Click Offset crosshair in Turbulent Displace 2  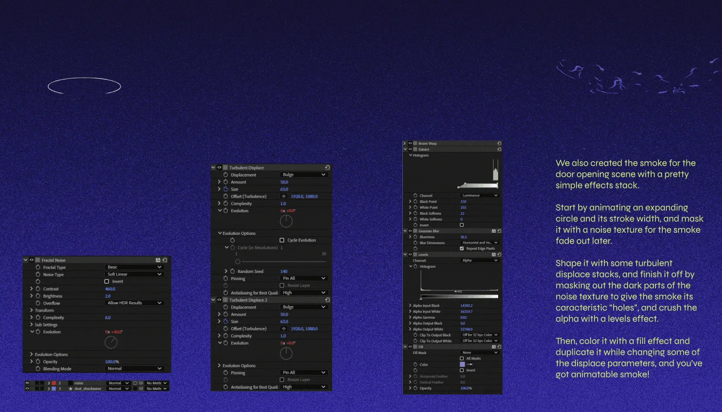coord(284,329)
